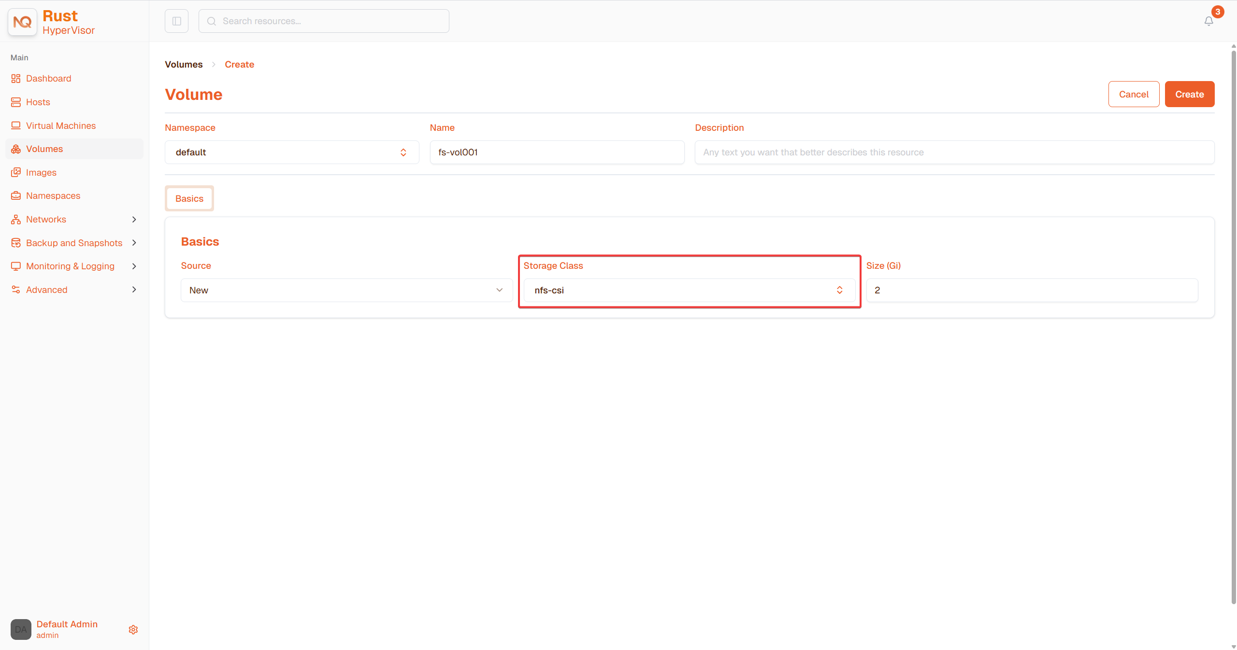Click the Cancel button
This screenshot has width=1237, height=650.
pyautogui.click(x=1134, y=95)
